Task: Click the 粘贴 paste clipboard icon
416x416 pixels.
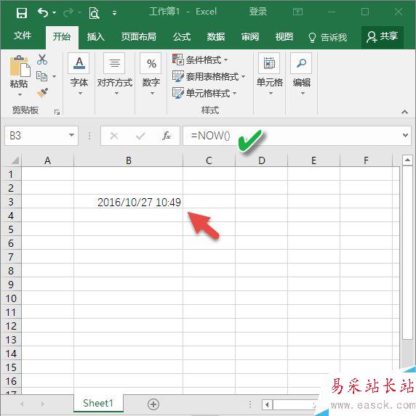Action: 20,65
